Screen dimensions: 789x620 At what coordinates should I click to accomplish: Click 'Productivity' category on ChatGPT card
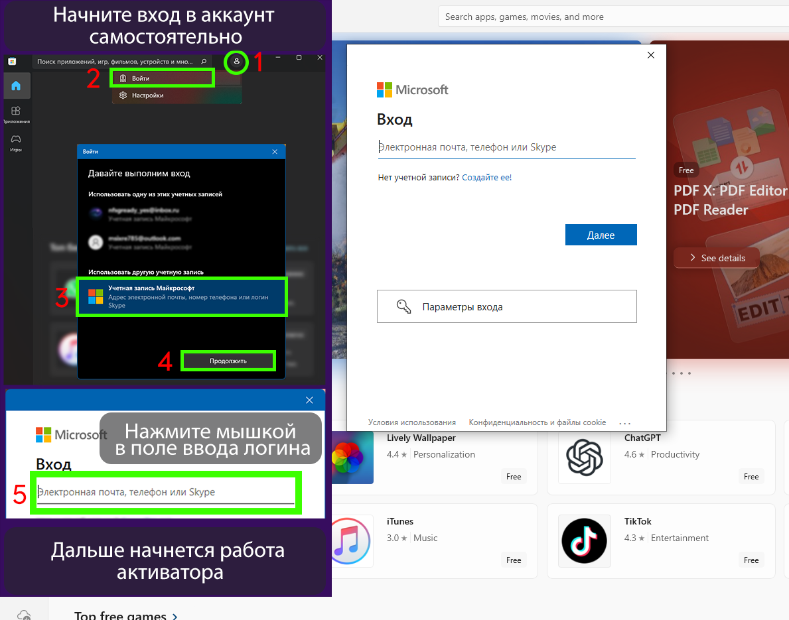pyautogui.click(x=675, y=455)
